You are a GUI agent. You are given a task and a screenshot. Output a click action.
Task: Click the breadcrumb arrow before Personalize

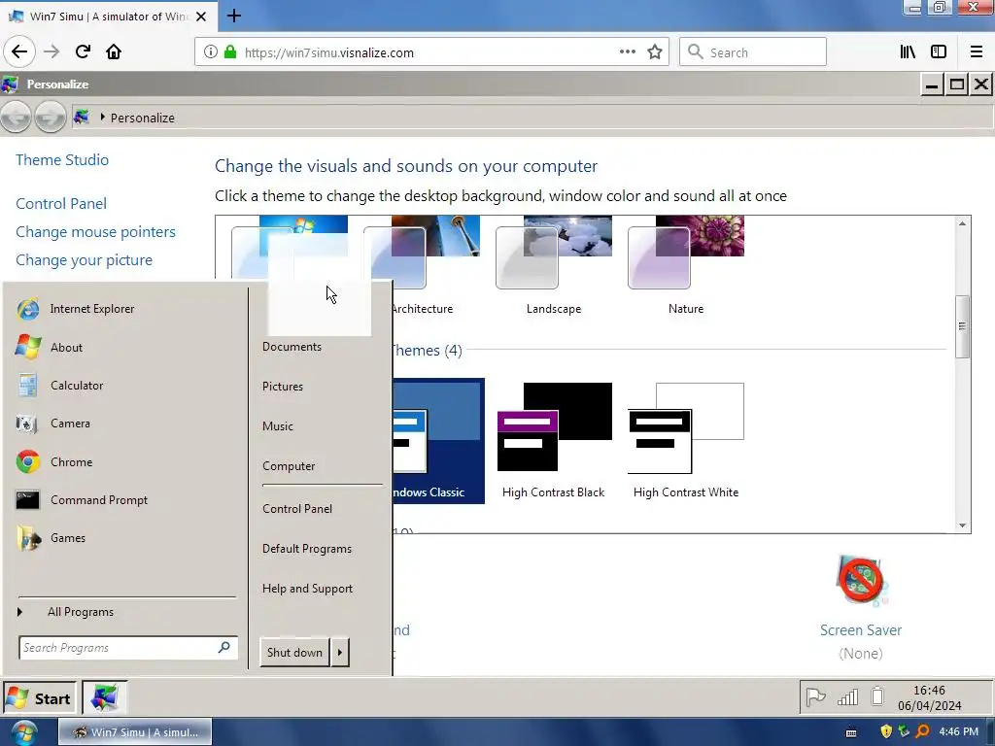102,118
